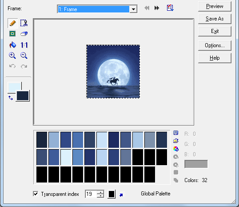Click the black transparent color swatch
Screen dimensions: 239x207
pyautogui.click(x=112, y=194)
